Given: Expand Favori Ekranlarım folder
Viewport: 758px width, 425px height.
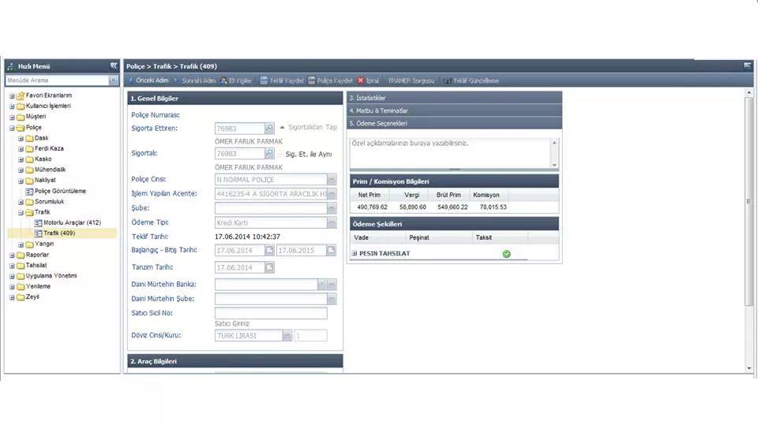Looking at the screenshot, I should tap(12, 95).
